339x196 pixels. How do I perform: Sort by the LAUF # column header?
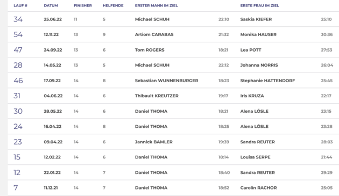click(20, 5)
